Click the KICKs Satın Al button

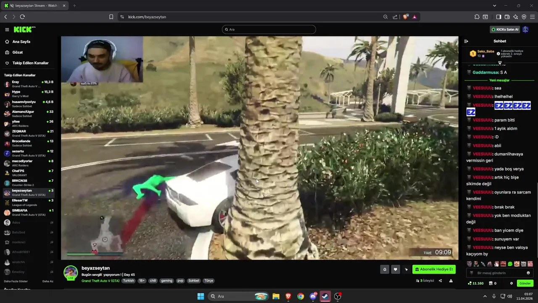tap(505, 29)
